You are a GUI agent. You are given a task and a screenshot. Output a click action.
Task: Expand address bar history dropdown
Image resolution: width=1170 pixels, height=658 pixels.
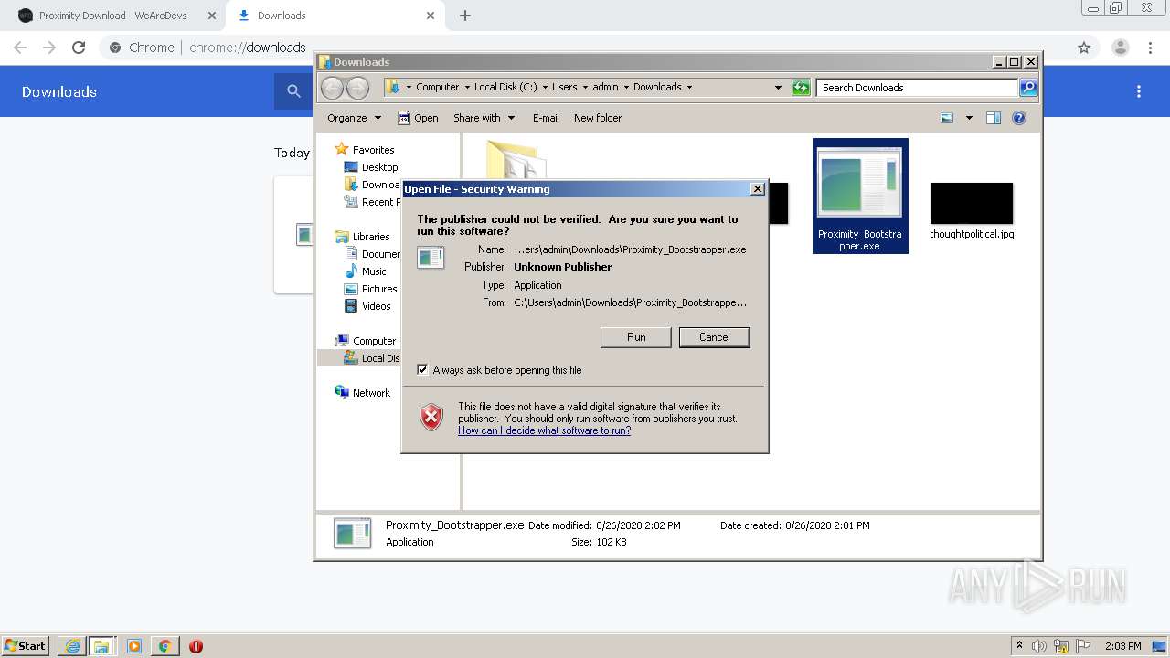(778, 88)
